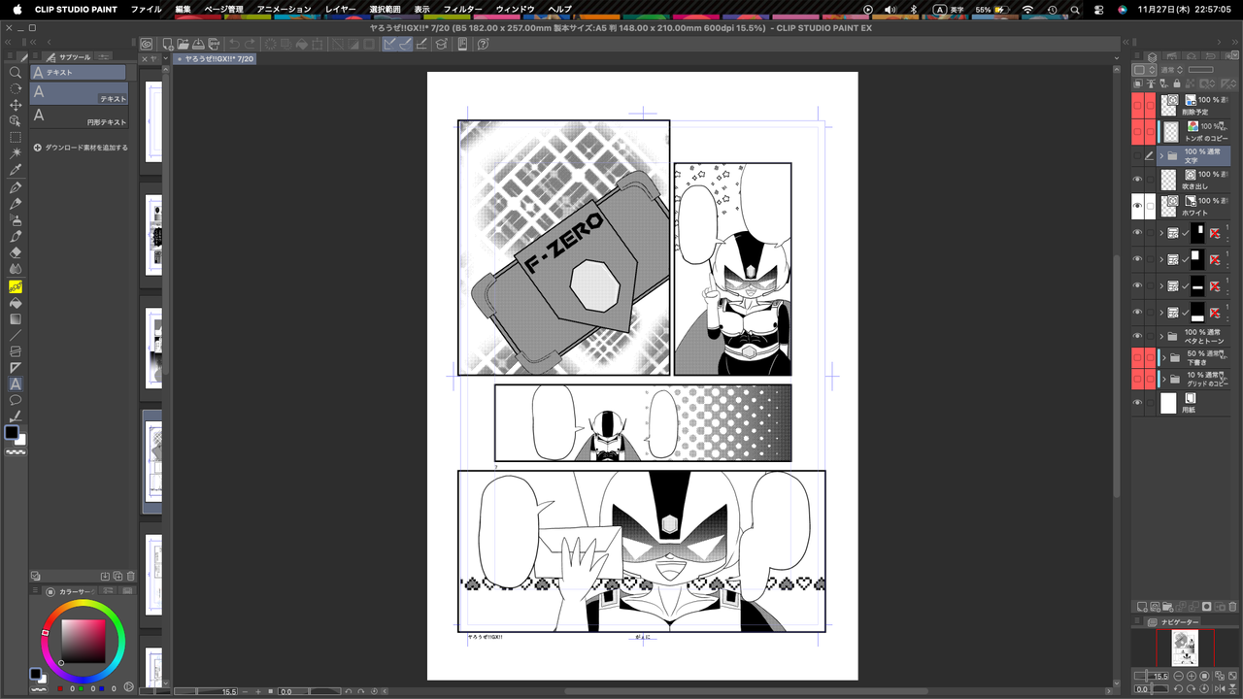Click the Navigator panel page thumbnail
The width and height of the screenshot is (1243, 699).
click(x=1185, y=648)
